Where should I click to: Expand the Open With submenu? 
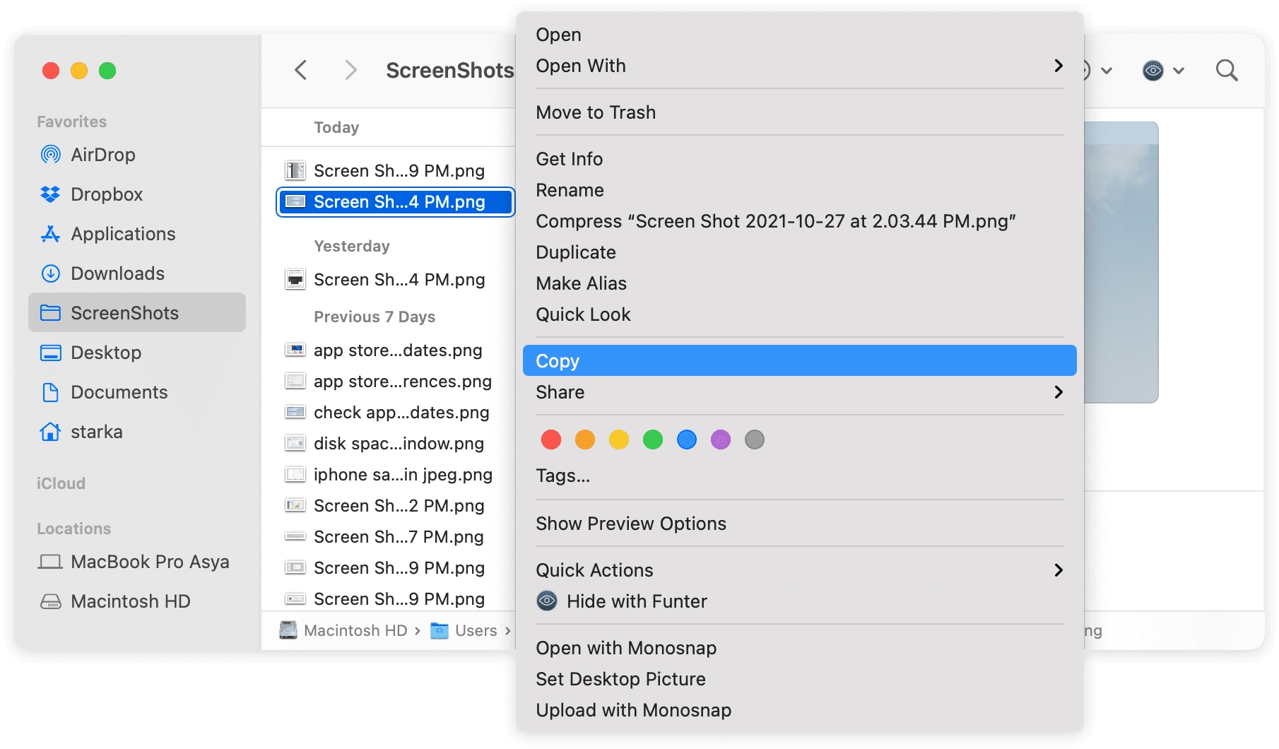point(1058,66)
